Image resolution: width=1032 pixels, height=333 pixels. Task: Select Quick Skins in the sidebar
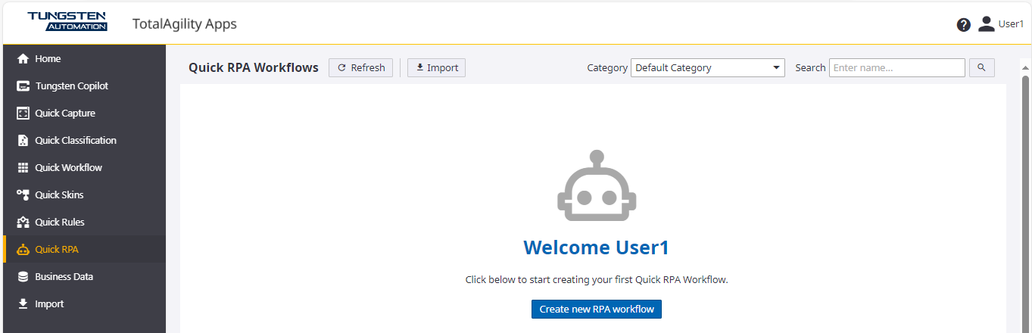(x=84, y=195)
